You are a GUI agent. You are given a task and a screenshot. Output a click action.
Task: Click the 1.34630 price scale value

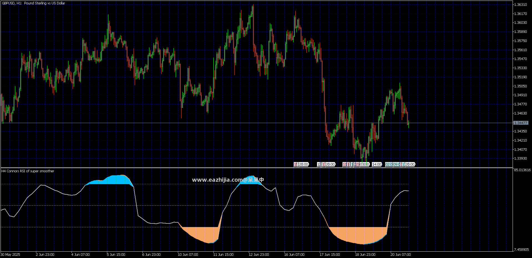(x=520, y=113)
